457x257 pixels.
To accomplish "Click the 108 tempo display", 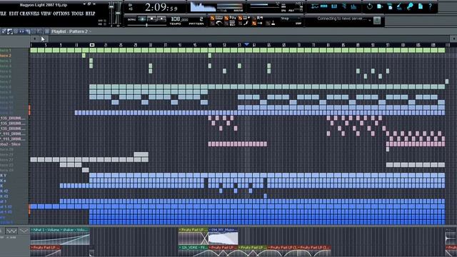I will point(179,19).
